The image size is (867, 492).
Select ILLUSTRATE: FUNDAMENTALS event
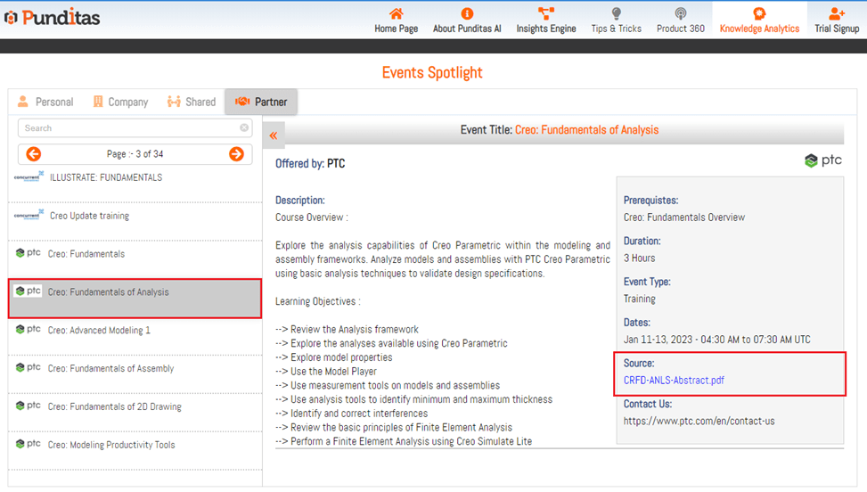(x=105, y=177)
